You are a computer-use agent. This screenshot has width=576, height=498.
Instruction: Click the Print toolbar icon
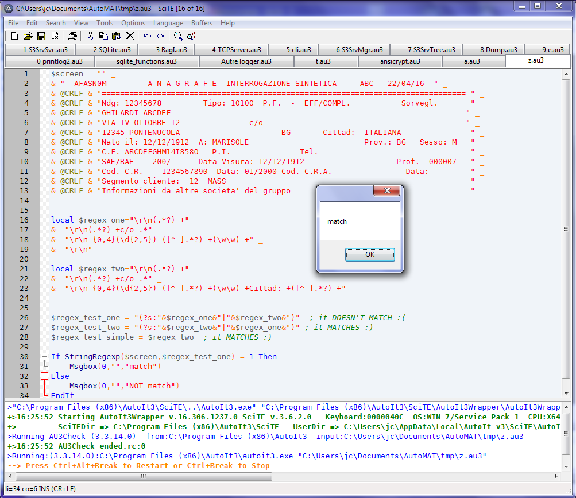pos(72,36)
